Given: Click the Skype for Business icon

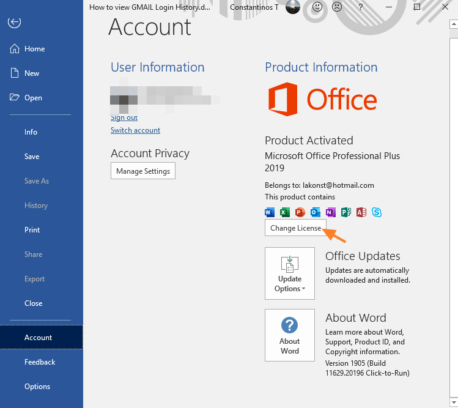Looking at the screenshot, I should tap(377, 212).
